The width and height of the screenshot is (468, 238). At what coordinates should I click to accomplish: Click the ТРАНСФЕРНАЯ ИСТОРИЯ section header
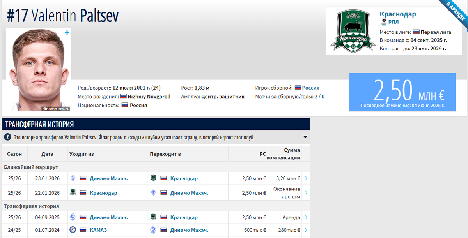pyautogui.click(x=156, y=124)
